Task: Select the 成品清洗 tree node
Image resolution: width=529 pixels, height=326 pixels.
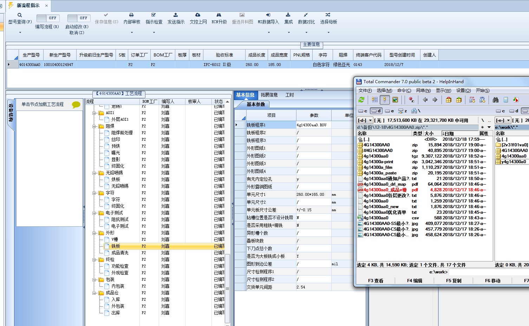Action: (x=120, y=253)
